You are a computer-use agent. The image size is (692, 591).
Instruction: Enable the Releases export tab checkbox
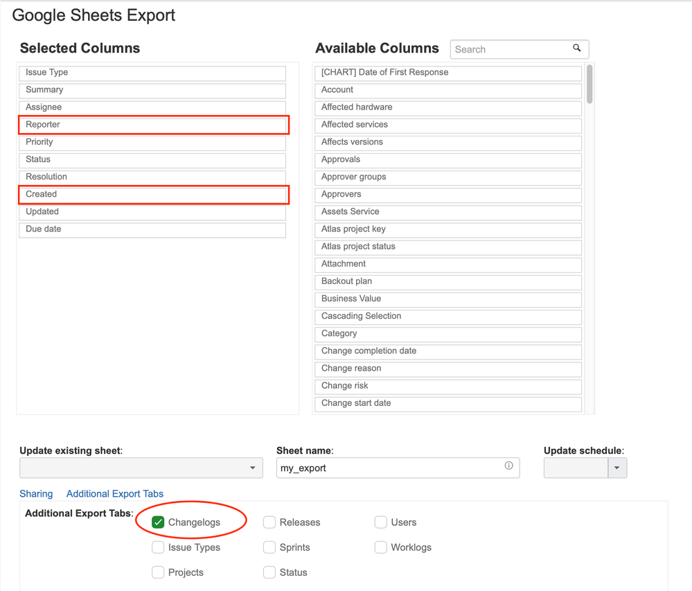point(269,522)
